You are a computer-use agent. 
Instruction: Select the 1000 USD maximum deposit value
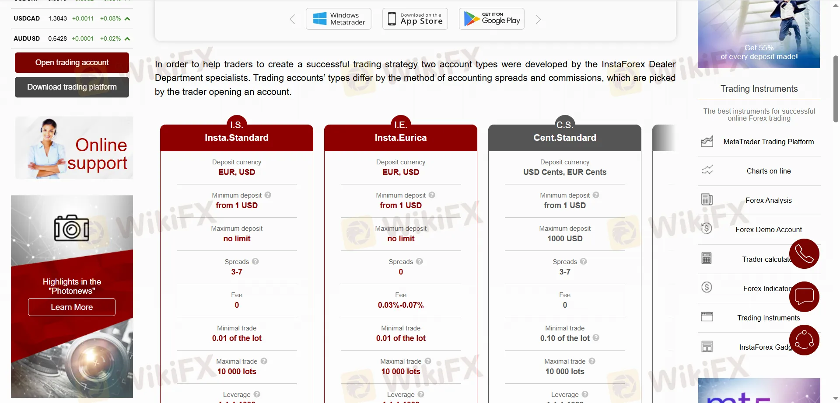[x=565, y=239]
